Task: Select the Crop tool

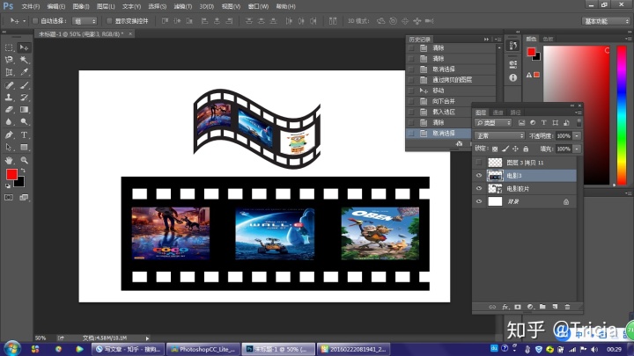Action: pyautogui.click(x=9, y=73)
